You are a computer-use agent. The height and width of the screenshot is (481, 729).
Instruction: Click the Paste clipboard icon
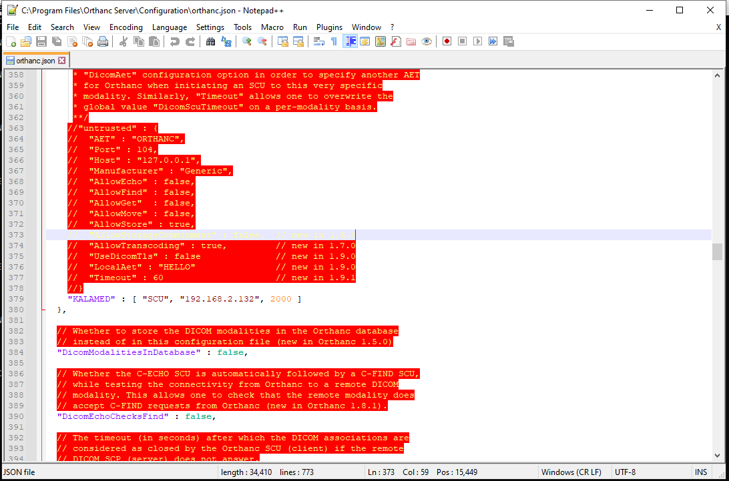[x=154, y=41]
